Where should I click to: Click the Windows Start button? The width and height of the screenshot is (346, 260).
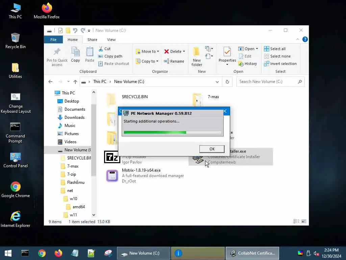8,253
